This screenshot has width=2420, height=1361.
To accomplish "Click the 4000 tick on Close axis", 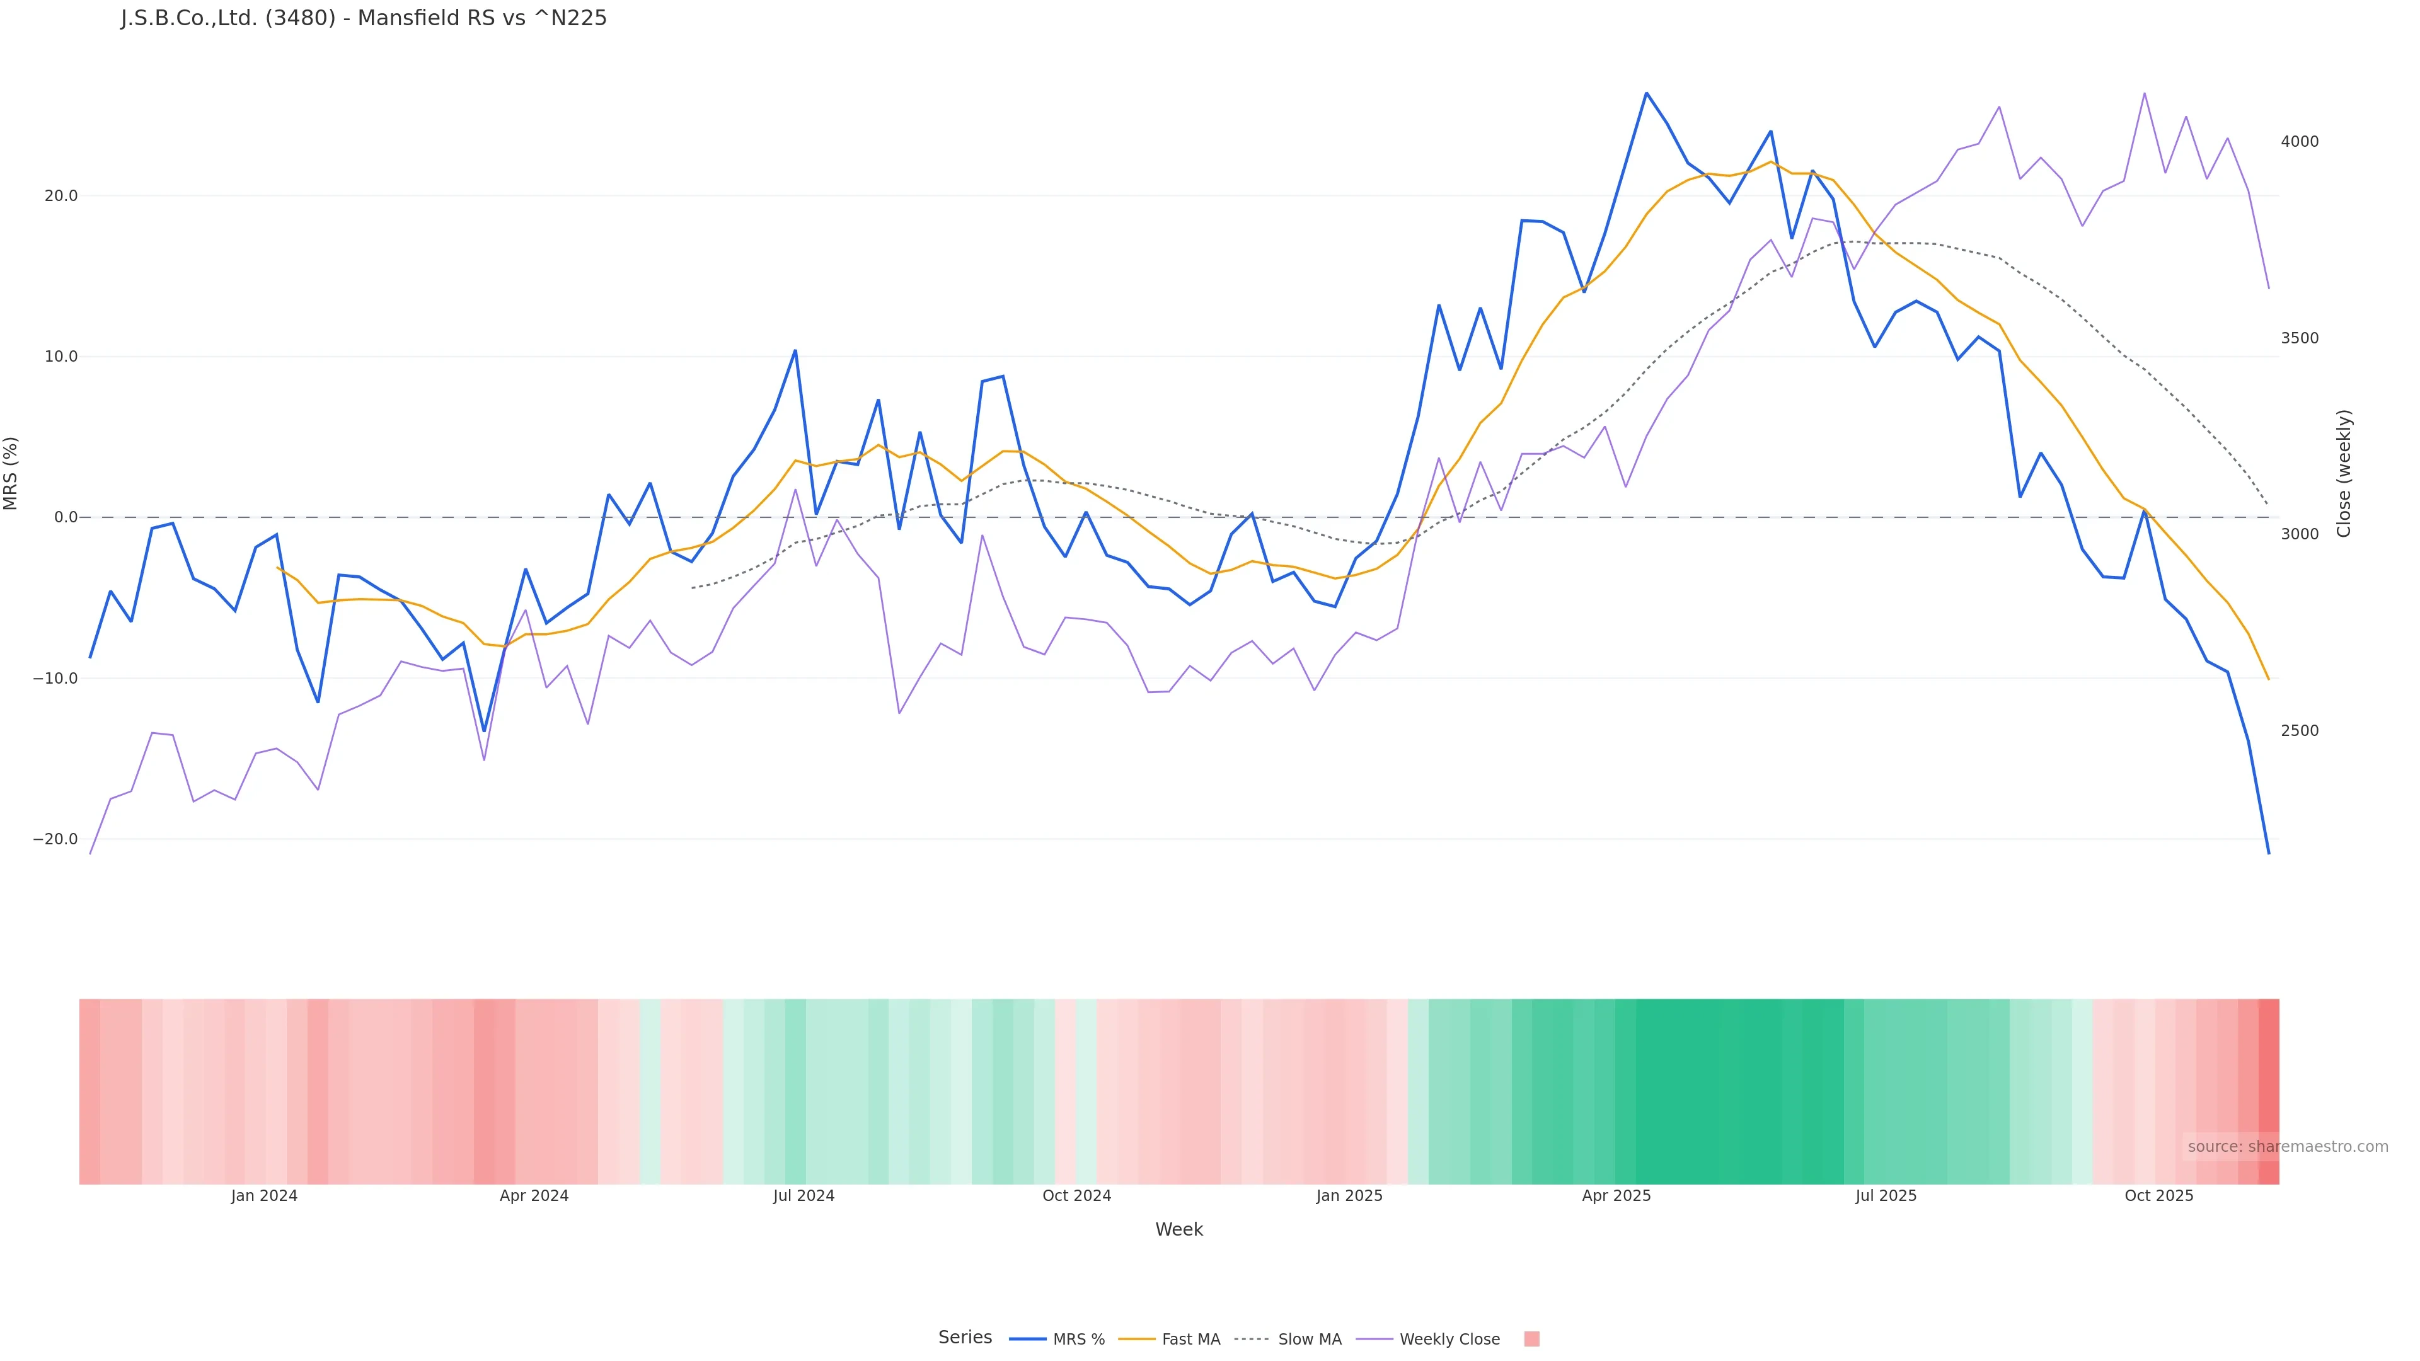I will (2300, 142).
